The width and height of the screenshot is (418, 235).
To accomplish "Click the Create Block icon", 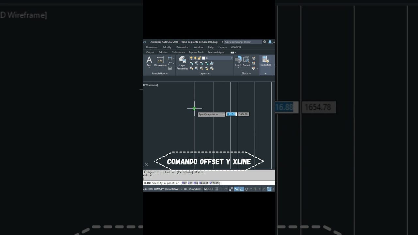I will pos(253,58).
